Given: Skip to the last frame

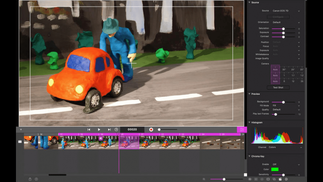Looking at the screenshot, I should pyautogui.click(x=109, y=130).
